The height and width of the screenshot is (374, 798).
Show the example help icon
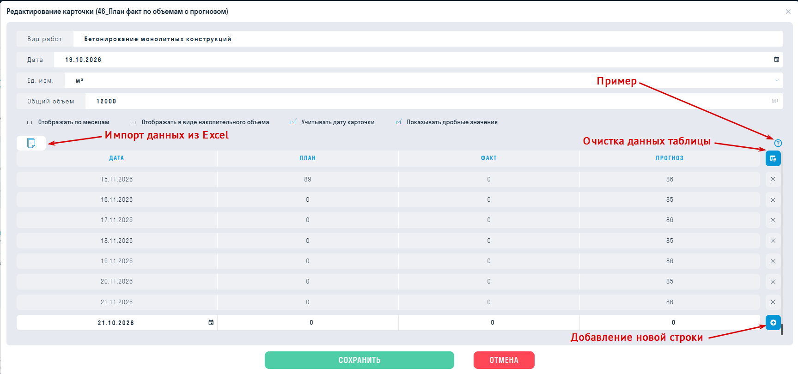[778, 143]
